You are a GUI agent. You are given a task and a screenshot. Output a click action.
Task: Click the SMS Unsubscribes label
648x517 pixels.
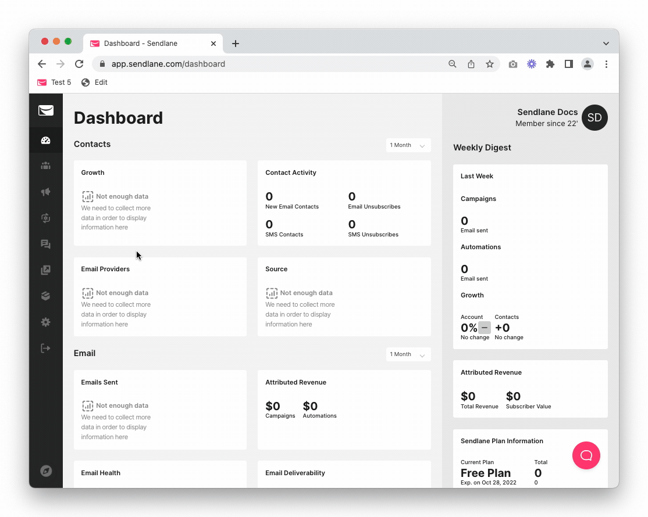pyautogui.click(x=373, y=234)
